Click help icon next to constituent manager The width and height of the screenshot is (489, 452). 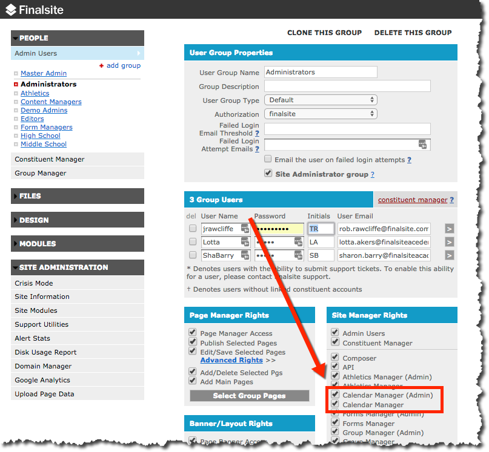(451, 200)
